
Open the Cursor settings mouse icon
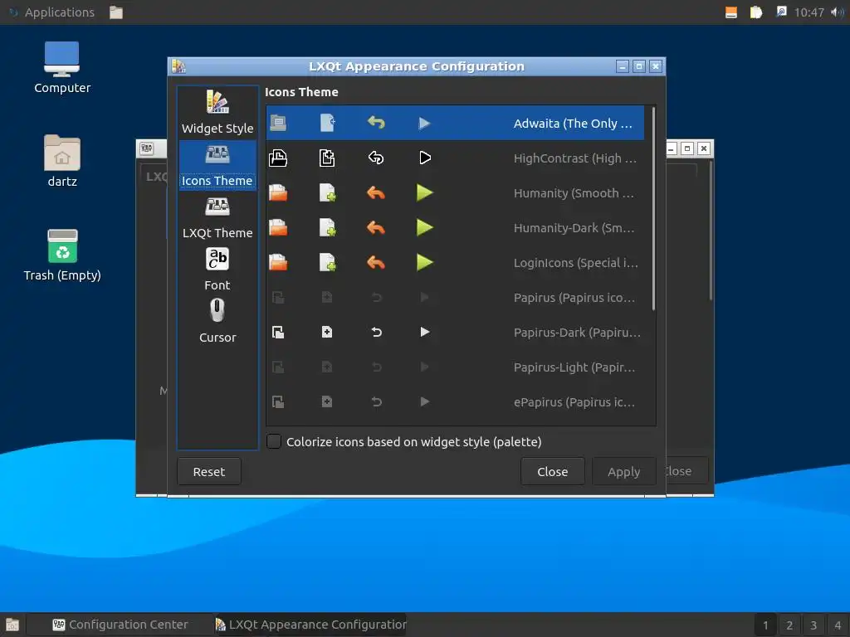click(217, 310)
